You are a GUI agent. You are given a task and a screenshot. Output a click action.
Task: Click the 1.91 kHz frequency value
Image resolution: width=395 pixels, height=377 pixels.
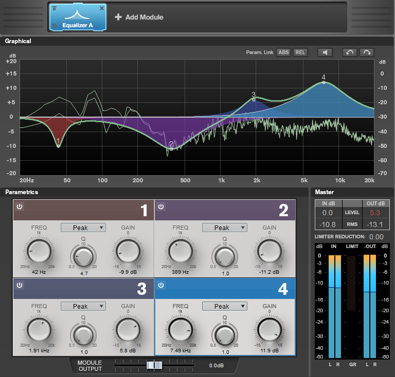(39, 350)
